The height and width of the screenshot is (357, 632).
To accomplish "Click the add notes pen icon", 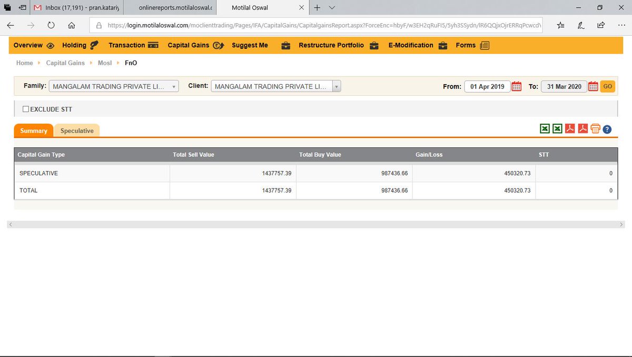I will pos(580,25).
